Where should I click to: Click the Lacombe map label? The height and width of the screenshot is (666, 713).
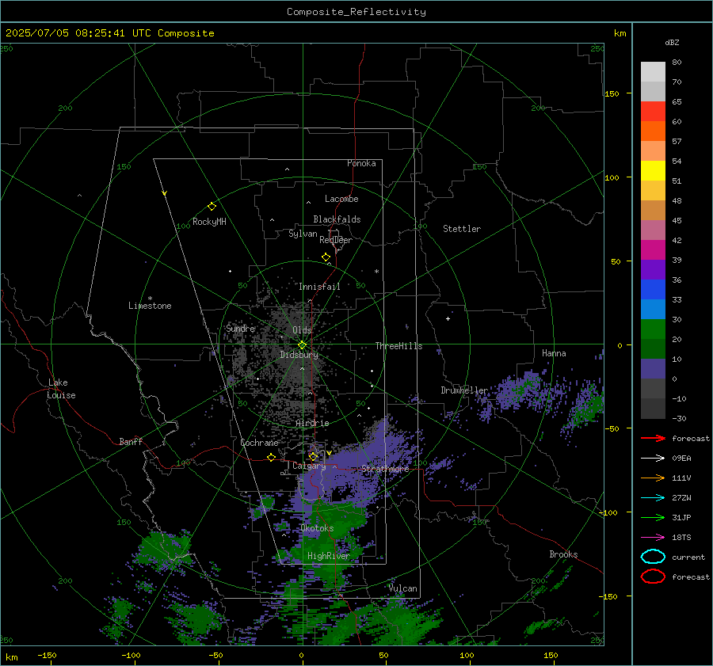click(341, 199)
